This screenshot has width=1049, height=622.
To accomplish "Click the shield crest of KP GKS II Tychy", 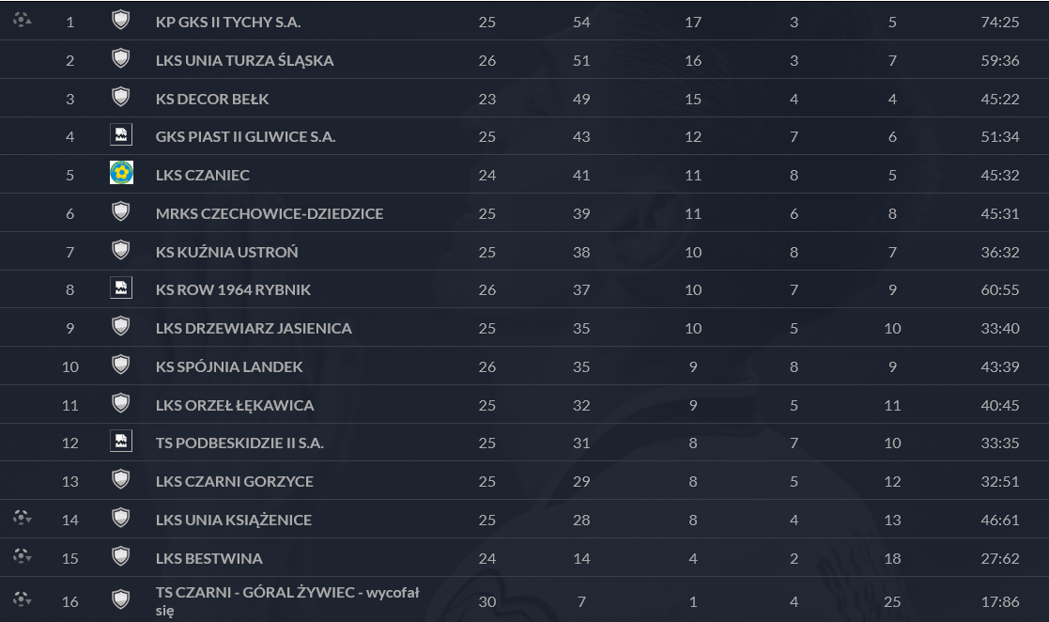I will click(120, 20).
